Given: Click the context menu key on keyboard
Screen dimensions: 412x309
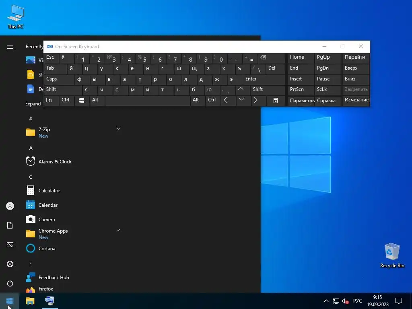Looking at the screenshot, I should point(275,101).
